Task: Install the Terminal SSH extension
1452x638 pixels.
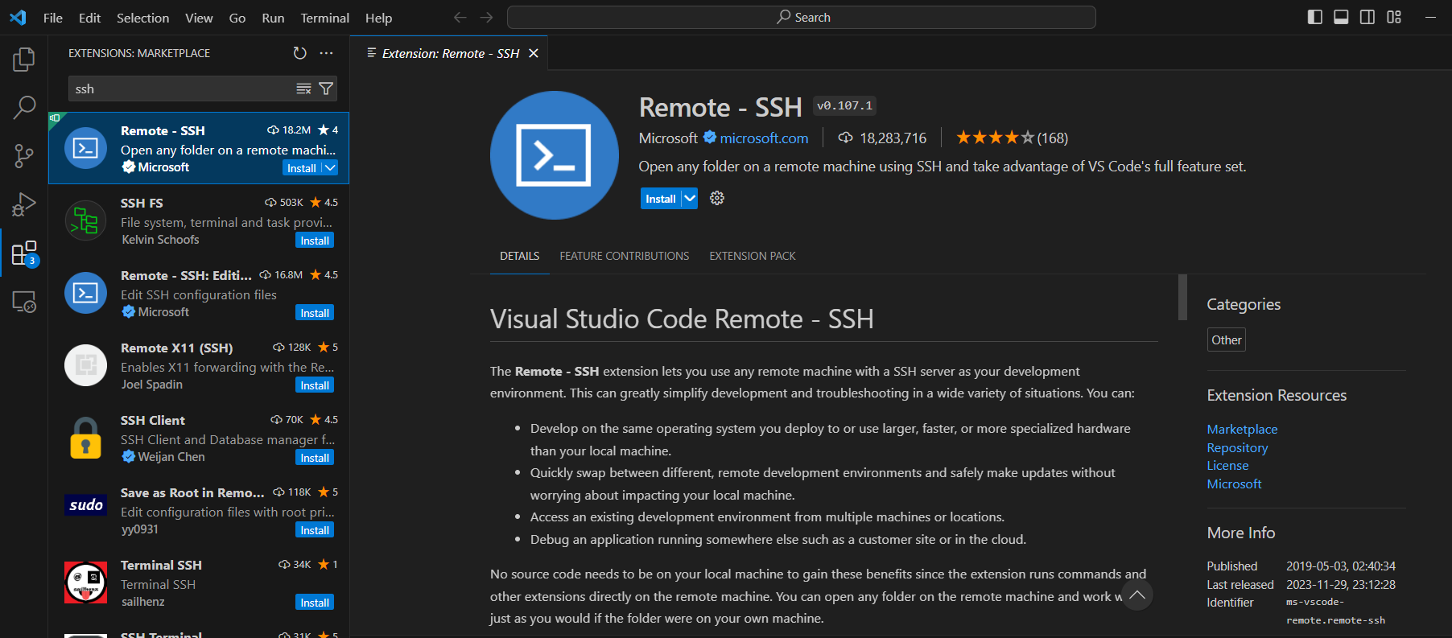Action: [315, 602]
